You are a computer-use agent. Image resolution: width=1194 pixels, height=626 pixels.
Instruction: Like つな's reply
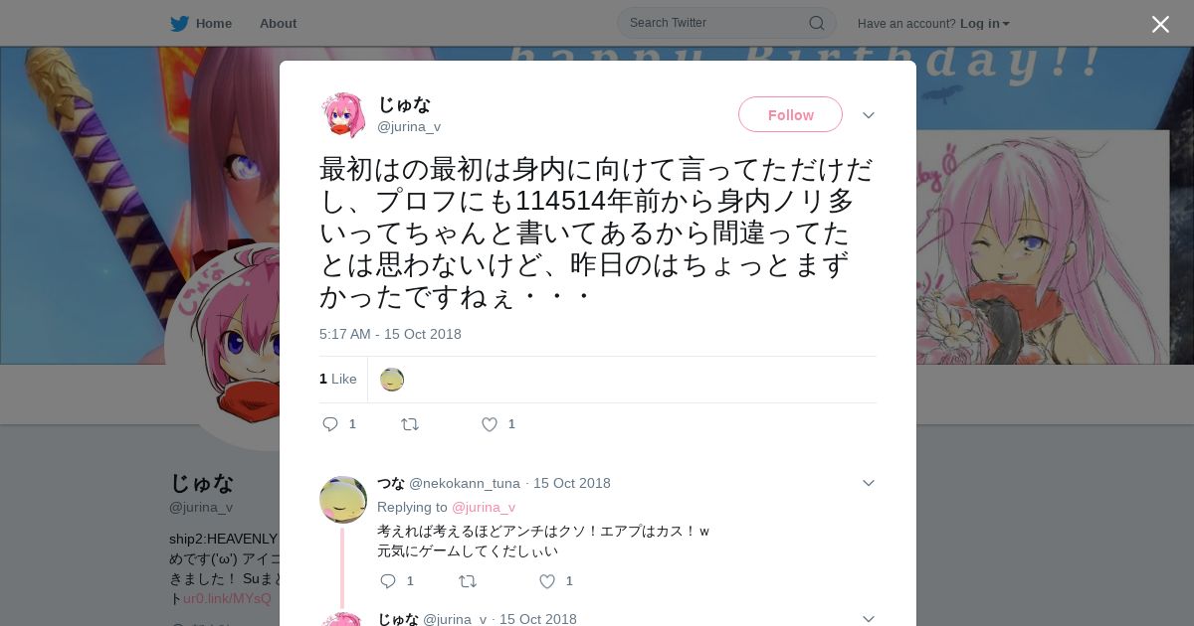[x=547, y=581]
